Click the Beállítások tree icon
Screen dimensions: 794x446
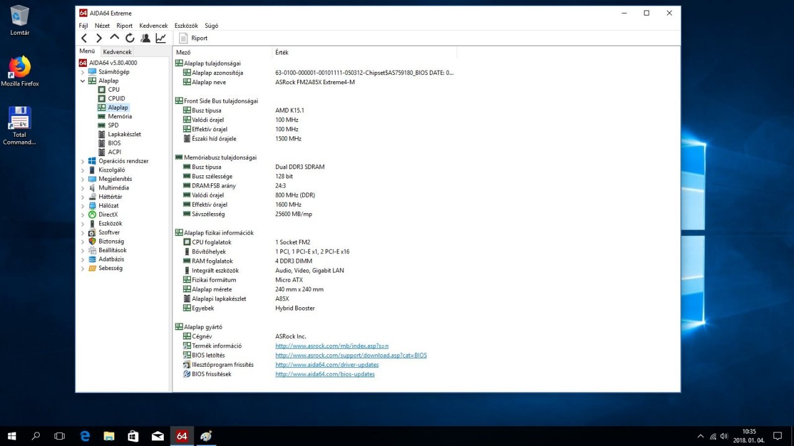click(92, 250)
